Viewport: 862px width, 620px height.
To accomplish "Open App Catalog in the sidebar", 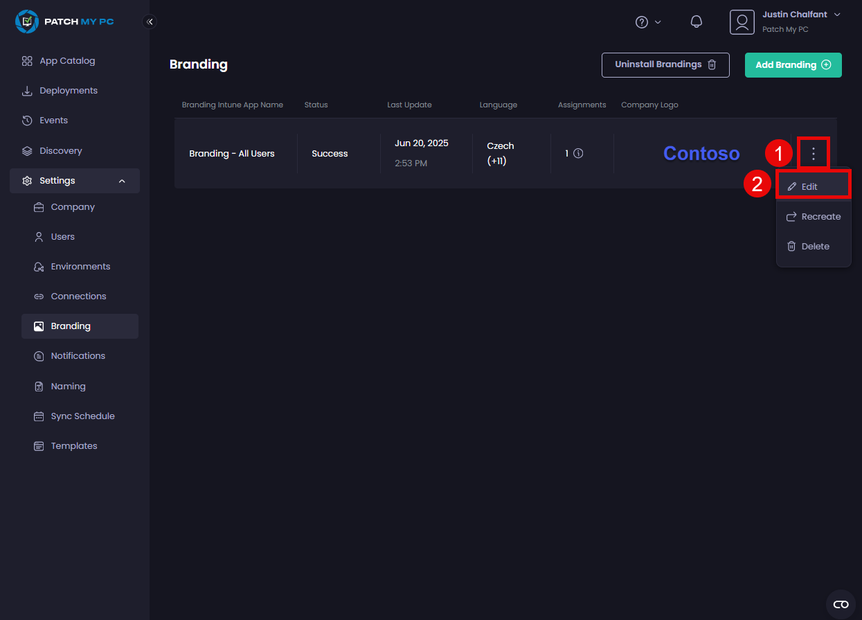I will 67,61.
